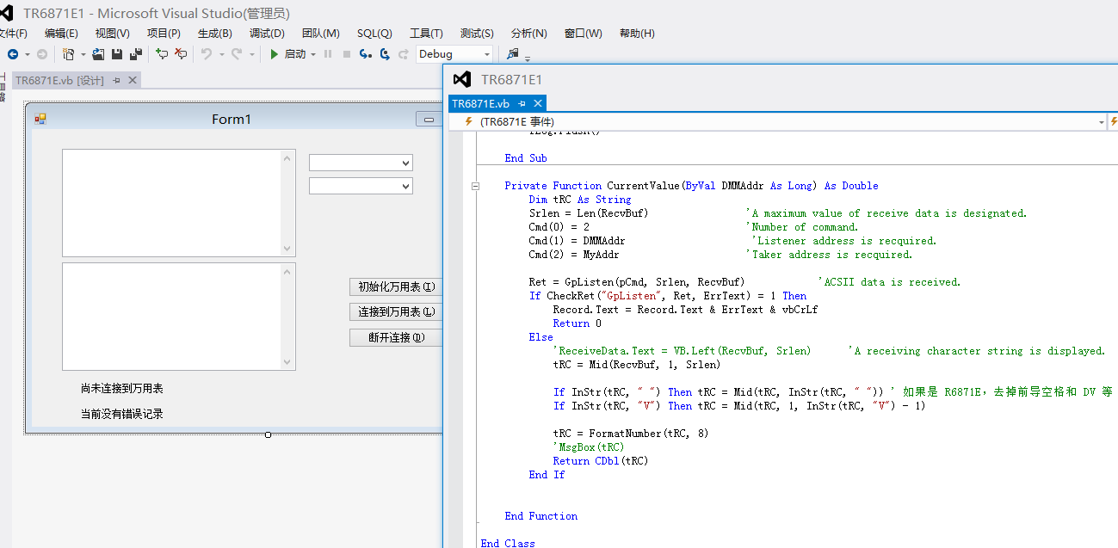
Task: Open the 测试(S) menu
Action: coord(477,34)
